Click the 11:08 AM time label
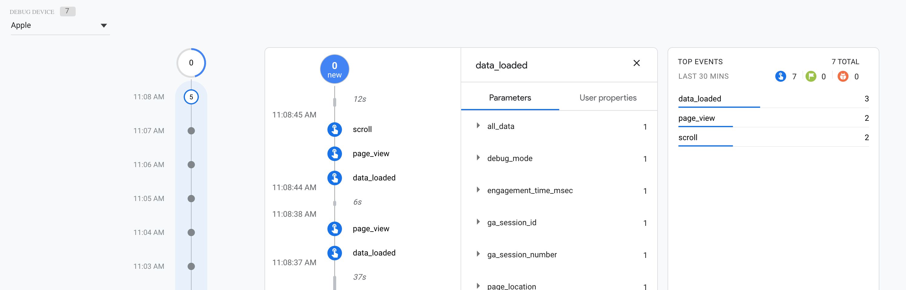Screen dimensions: 906x290 click(148, 97)
